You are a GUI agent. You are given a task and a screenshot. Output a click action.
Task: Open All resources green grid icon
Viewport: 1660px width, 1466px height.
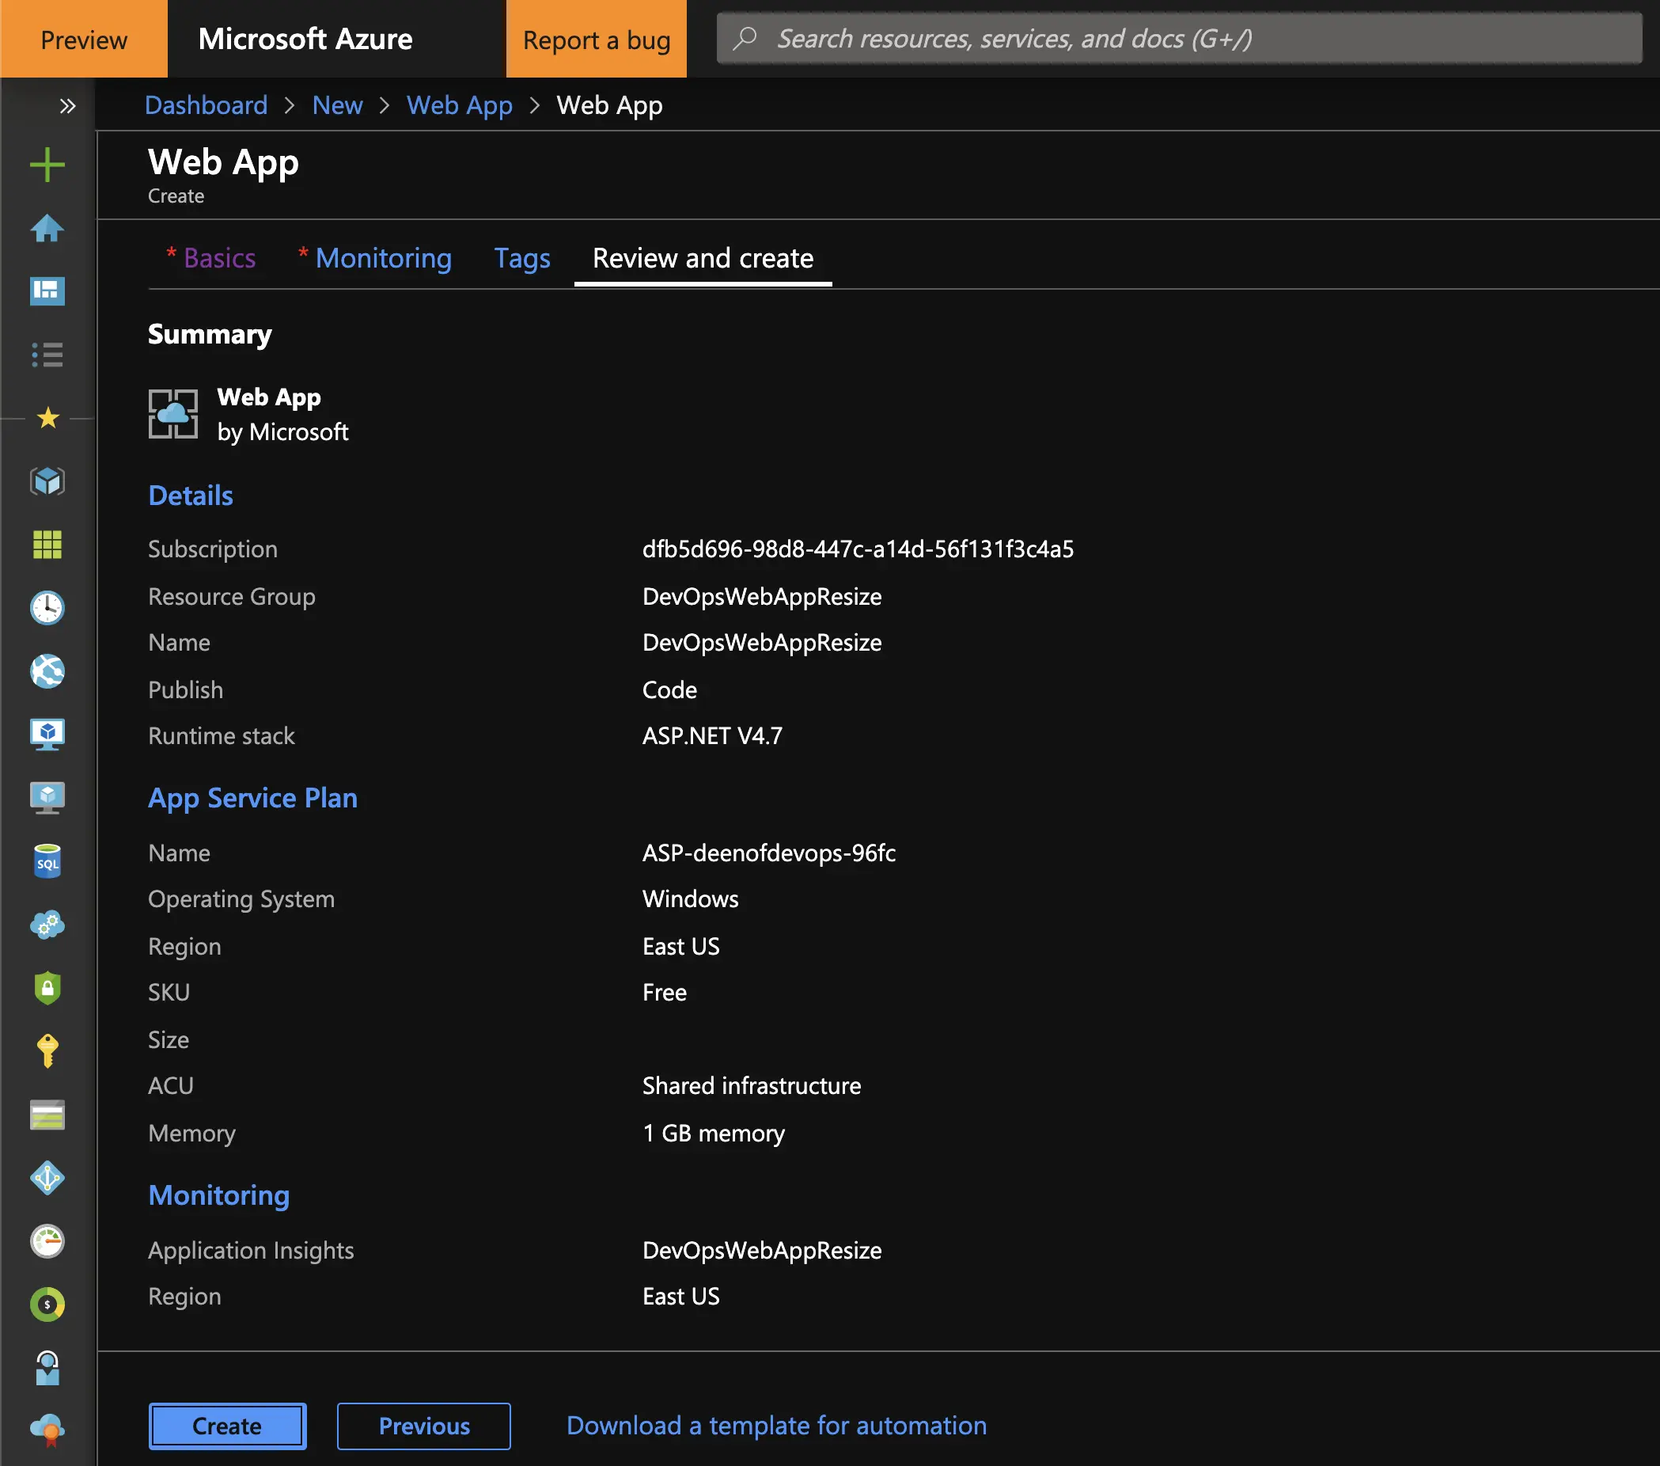pos(47,545)
